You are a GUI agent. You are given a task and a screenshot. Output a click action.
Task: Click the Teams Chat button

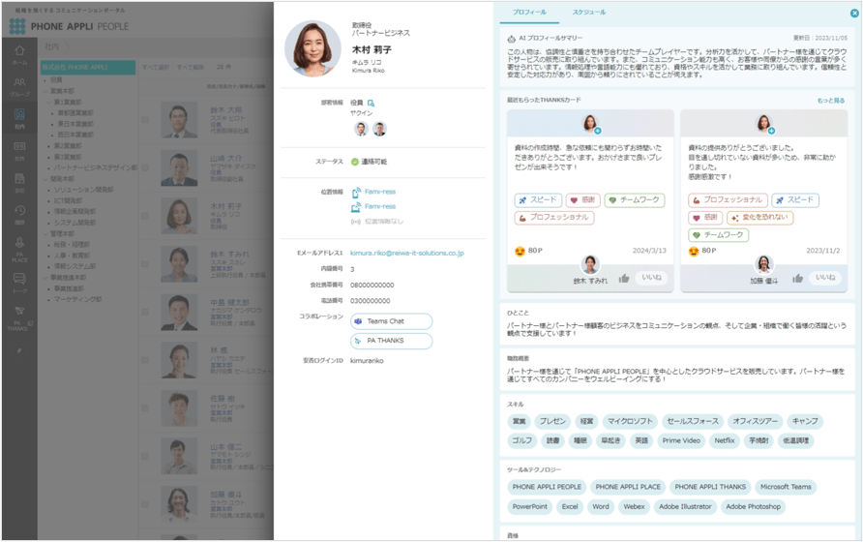pyautogui.click(x=391, y=321)
